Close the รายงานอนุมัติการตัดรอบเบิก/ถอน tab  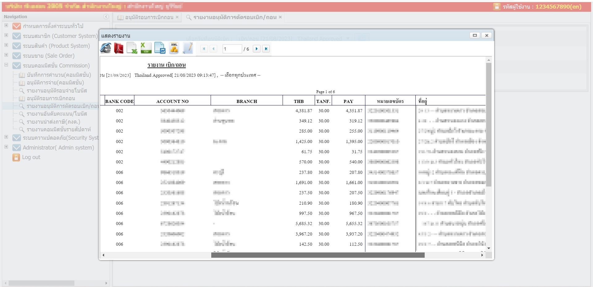tap(280, 17)
